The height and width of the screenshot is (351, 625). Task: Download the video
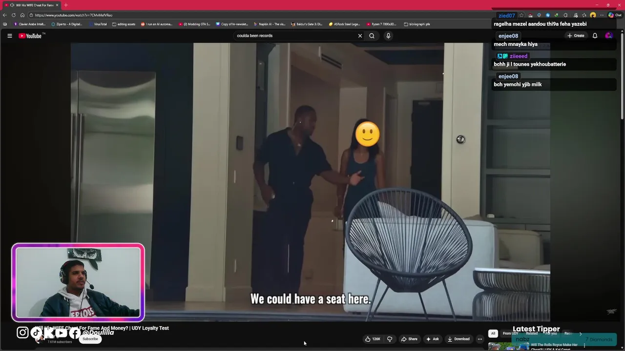tap(458, 339)
